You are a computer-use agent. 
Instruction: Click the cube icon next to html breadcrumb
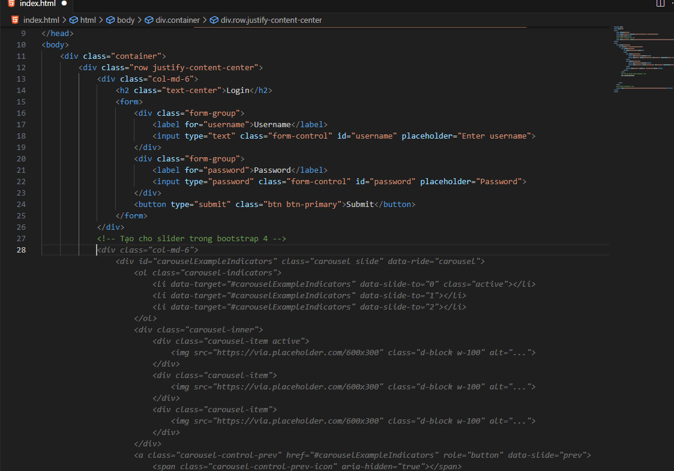[x=74, y=20]
